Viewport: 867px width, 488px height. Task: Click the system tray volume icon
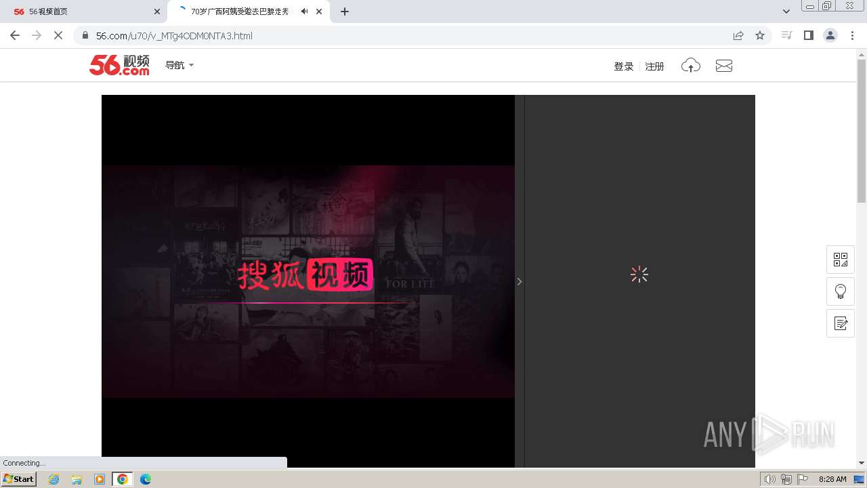pos(769,479)
